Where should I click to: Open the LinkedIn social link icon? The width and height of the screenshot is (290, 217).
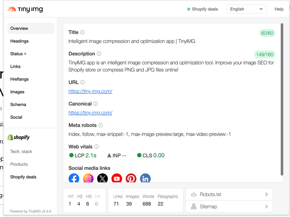pos(145,178)
